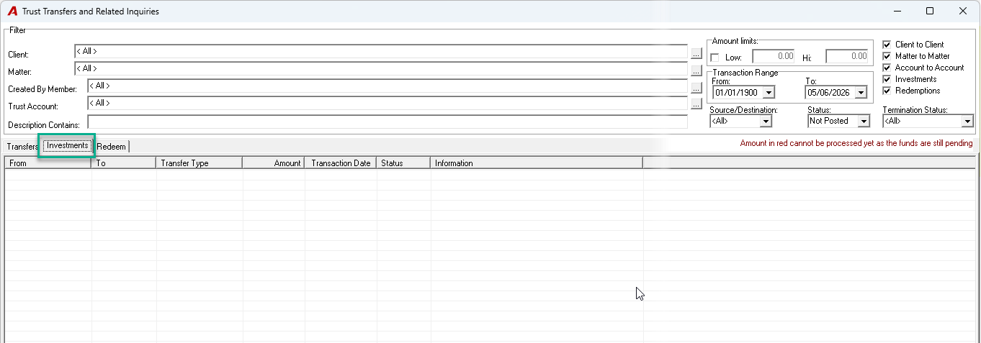Sort by Status column header
The width and height of the screenshot is (981, 343).
pyautogui.click(x=403, y=163)
